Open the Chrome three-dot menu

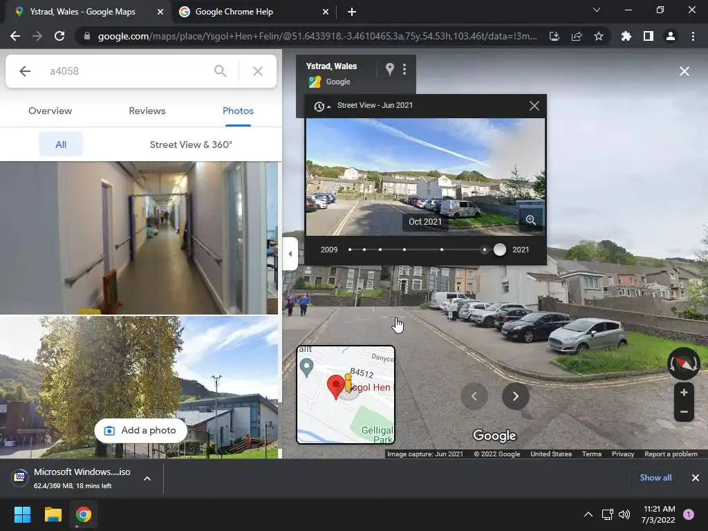[x=693, y=36]
